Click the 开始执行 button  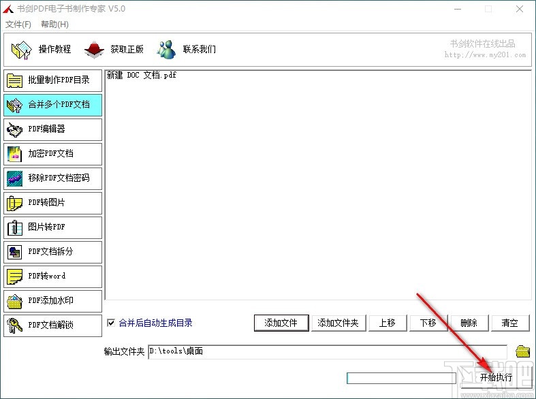tap(496, 377)
